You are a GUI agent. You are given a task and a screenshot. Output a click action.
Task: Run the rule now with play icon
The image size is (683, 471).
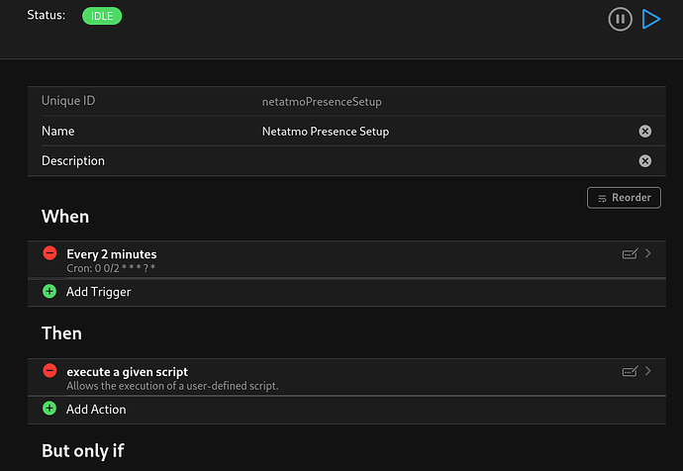click(650, 19)
